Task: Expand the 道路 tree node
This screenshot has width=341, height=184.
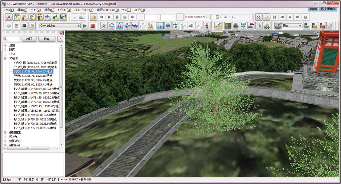Action: [5, 45]
